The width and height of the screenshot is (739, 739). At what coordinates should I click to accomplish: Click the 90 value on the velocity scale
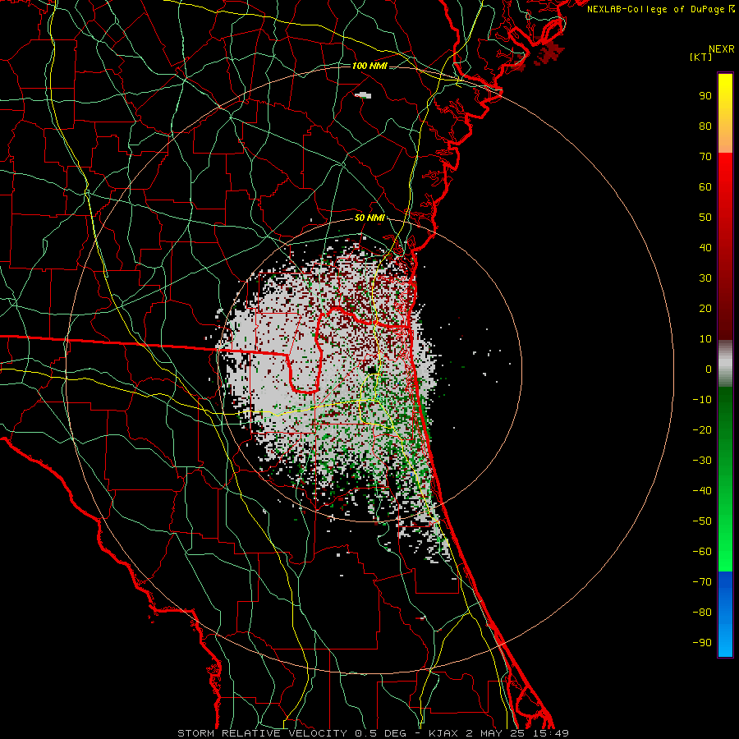coord(705,96)
